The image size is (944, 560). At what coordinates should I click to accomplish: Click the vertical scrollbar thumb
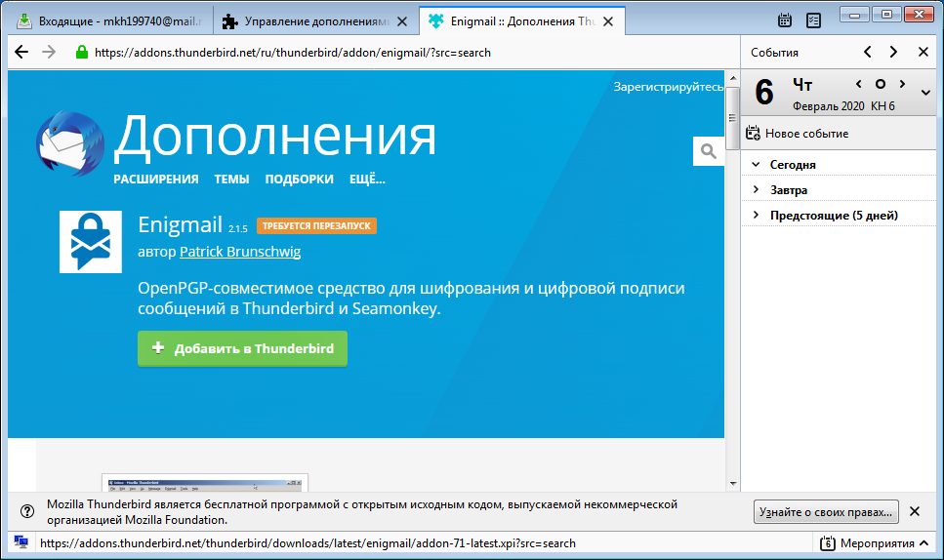(733, 118)
